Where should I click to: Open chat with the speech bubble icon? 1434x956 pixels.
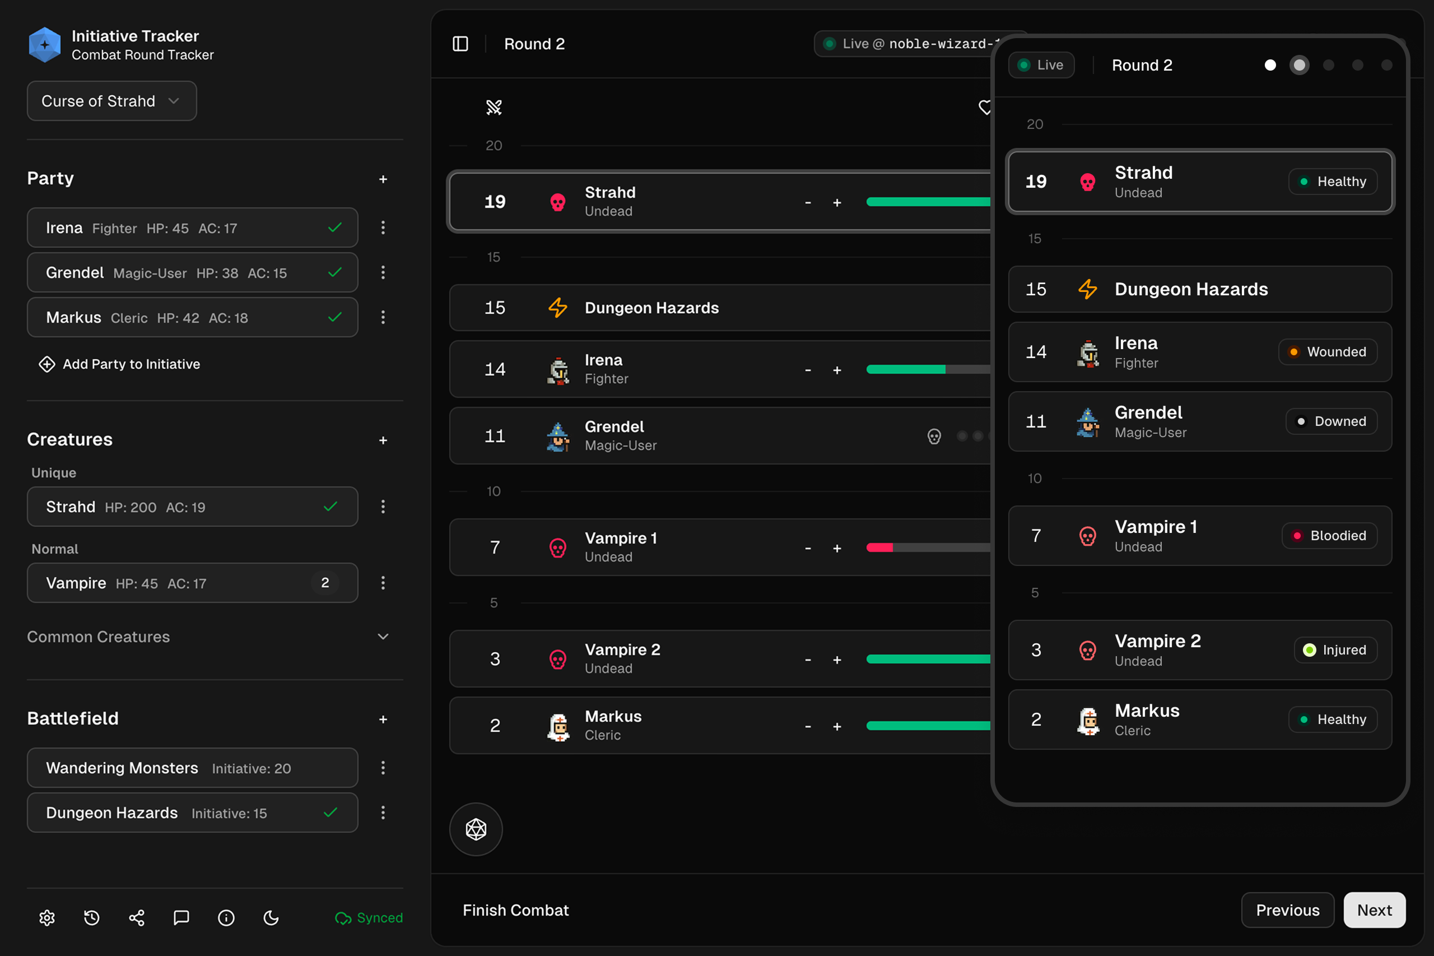coord(181,917)
